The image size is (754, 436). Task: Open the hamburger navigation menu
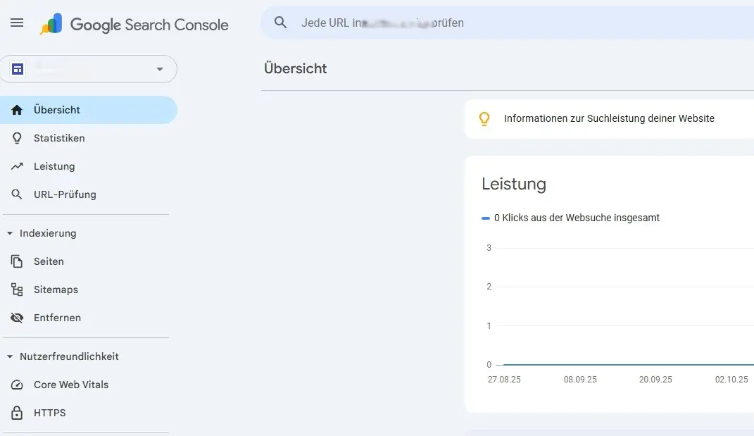(x=17, y=22)
